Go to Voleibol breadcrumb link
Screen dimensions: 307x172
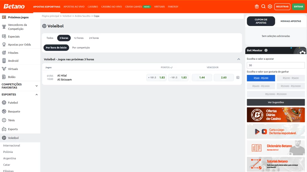tap(67, 16)
